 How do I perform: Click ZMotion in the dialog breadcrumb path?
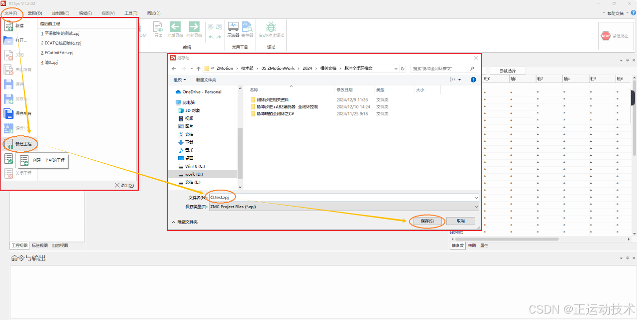pos(225,68)
